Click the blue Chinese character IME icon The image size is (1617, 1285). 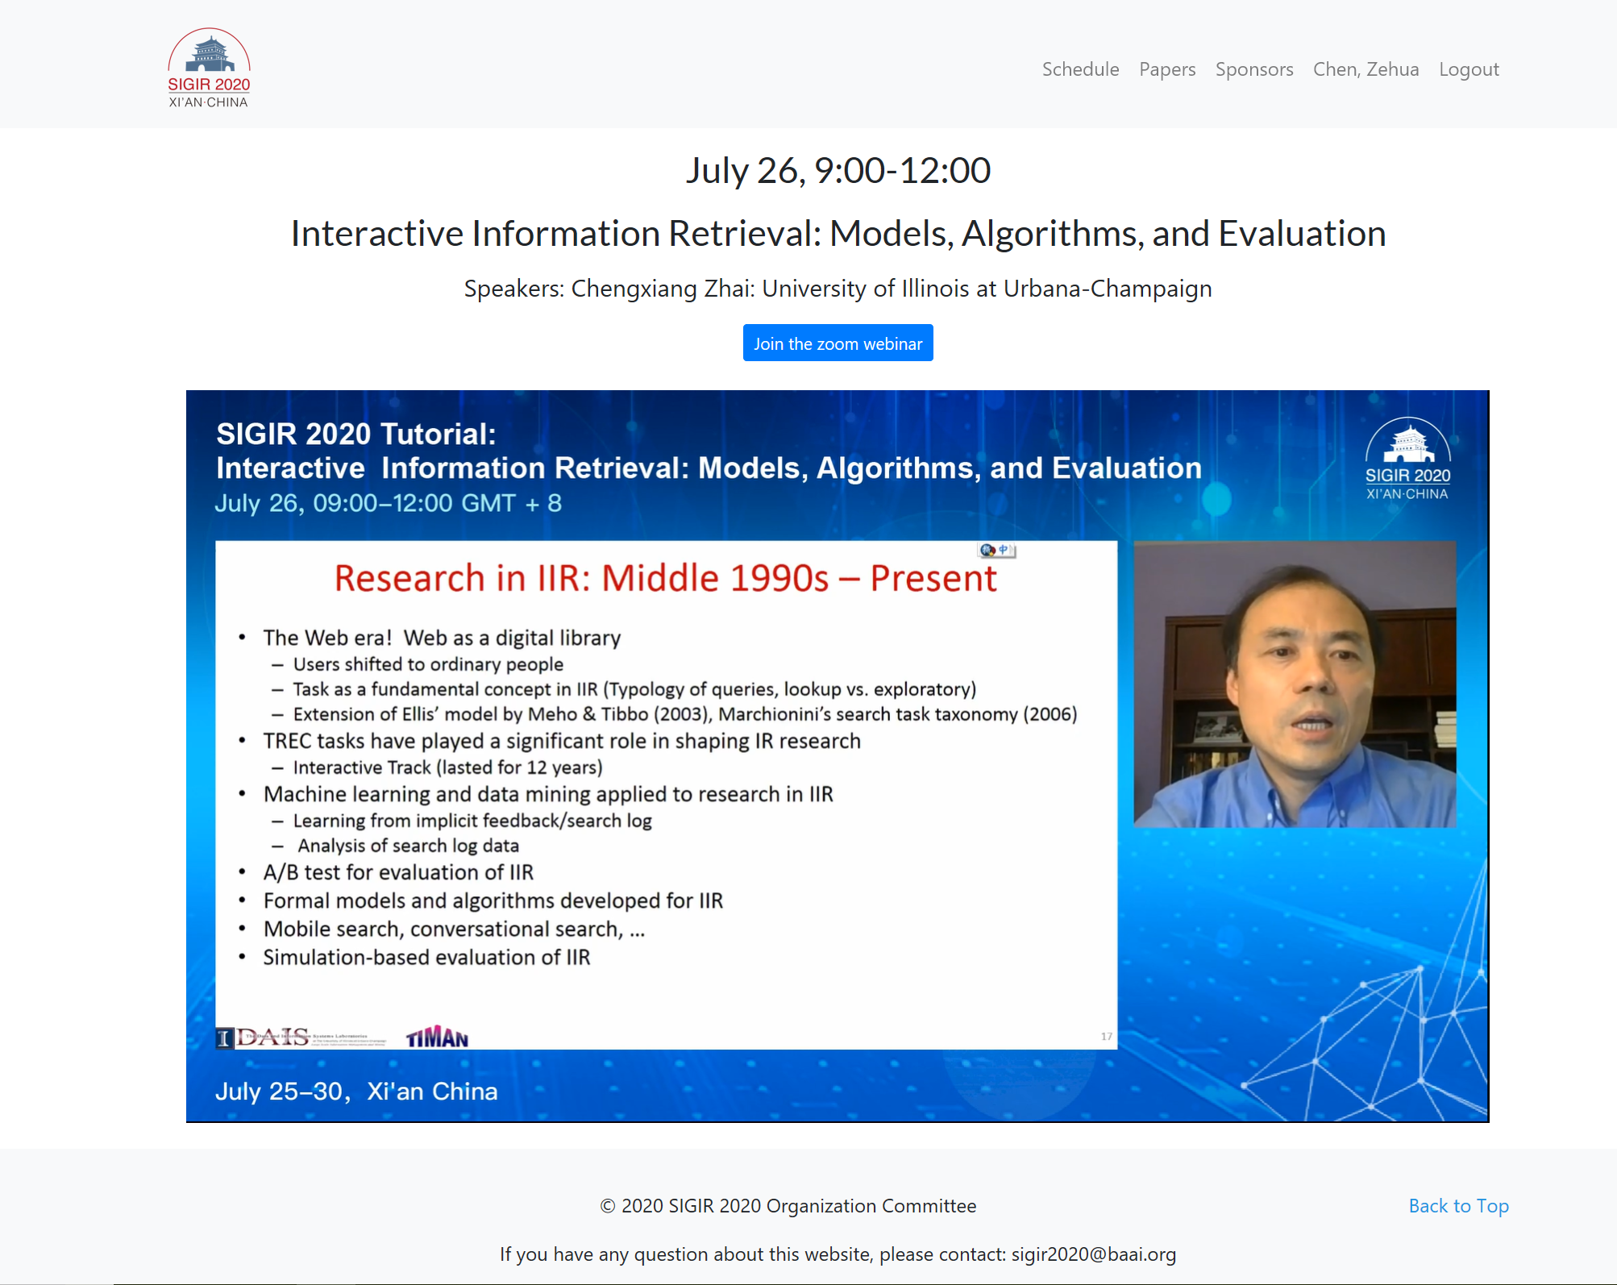(x=1004, y=550)
